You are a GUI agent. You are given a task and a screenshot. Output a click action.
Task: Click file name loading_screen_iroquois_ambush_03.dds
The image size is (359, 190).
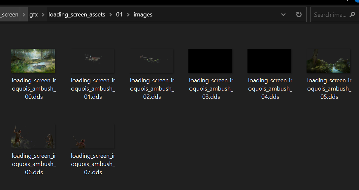211,89
